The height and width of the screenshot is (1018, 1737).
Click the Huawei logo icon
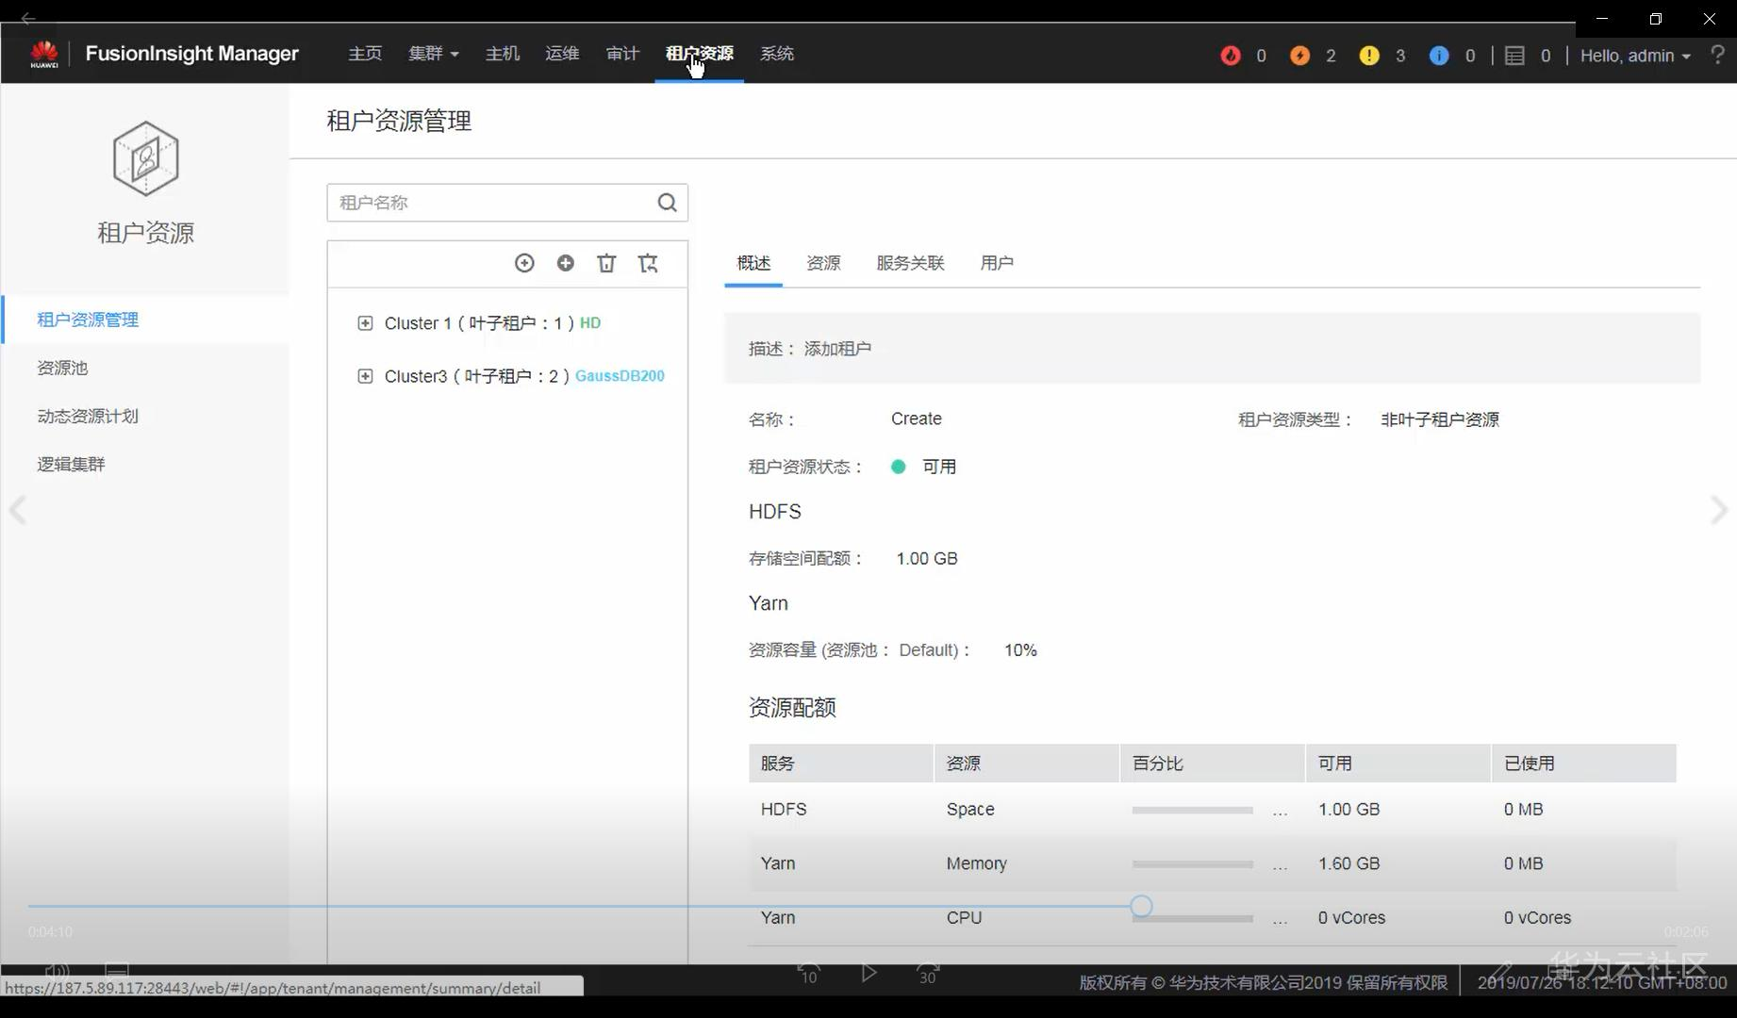(x=43, y=54)
